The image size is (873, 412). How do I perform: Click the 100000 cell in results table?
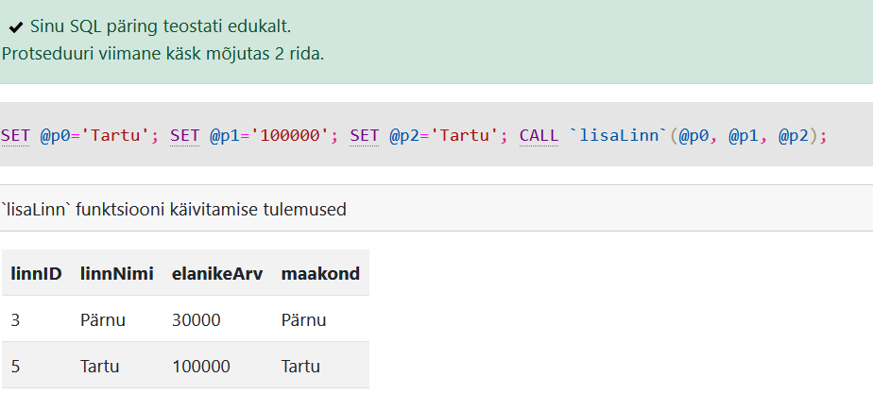(x=200, y=366)
